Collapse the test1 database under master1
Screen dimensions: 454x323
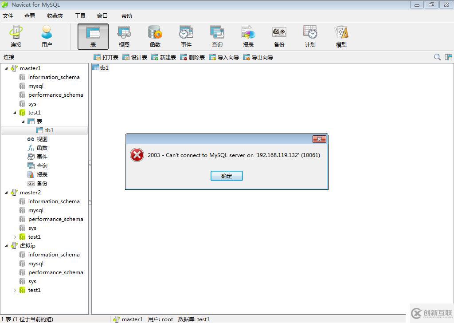[x=15, y=113]
